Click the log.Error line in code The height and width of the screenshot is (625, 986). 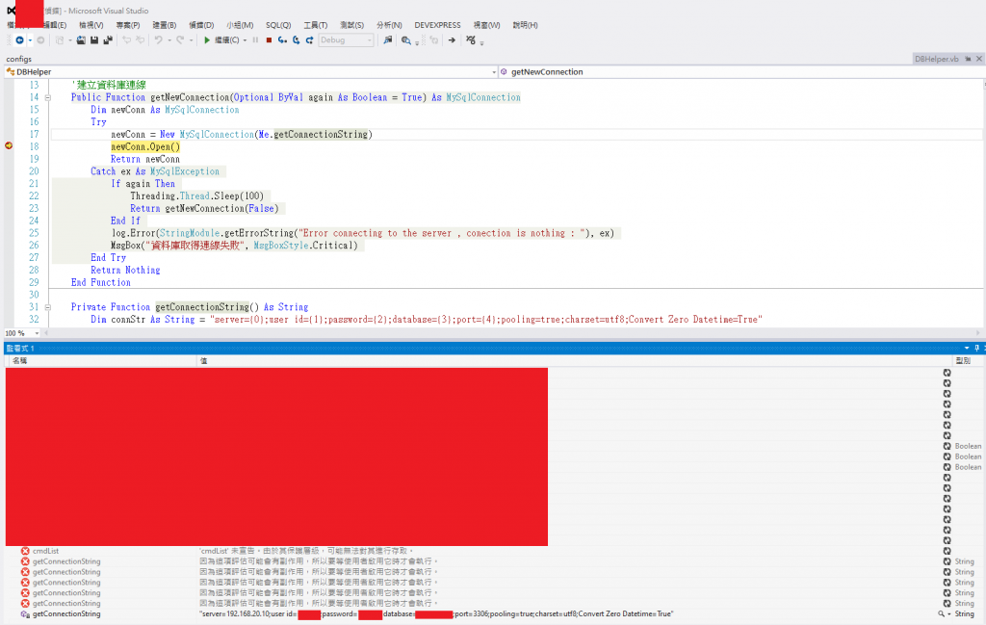pos(363,233)
